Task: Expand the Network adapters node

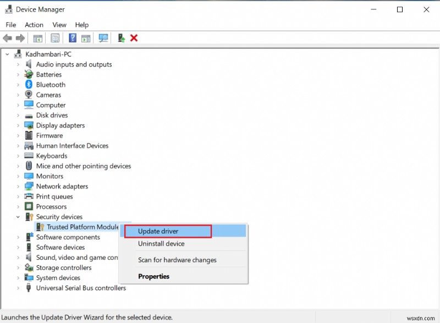Action: (x=17, y=186)
